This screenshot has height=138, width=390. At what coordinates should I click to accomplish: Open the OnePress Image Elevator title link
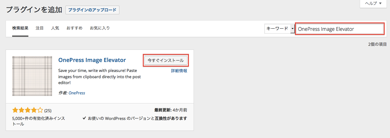click(x=92, y=60)
